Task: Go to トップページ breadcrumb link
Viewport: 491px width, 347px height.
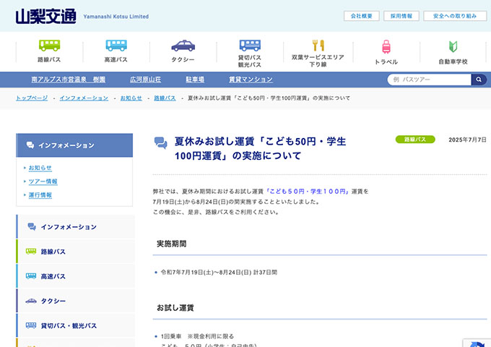Action: pyautogui.click(x=32, y=98)
